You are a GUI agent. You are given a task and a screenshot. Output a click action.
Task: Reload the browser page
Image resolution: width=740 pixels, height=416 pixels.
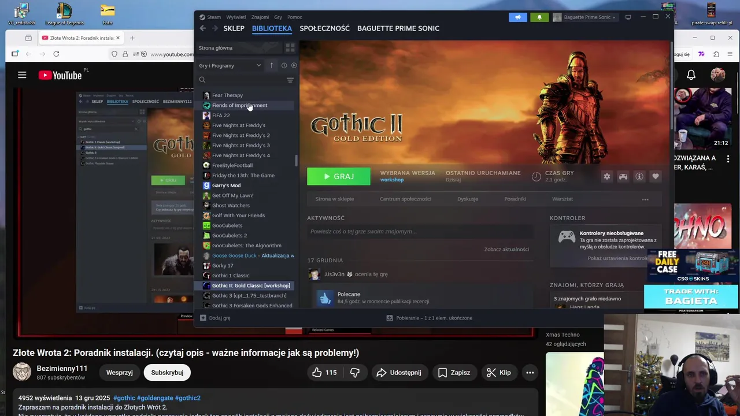point(56,54)
